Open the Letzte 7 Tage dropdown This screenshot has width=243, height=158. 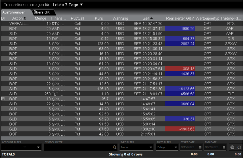click(x=81, y=5)
